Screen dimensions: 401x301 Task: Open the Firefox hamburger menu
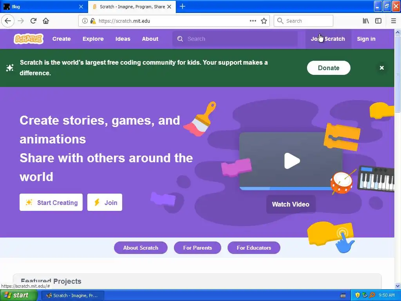(x=393, y=21)
